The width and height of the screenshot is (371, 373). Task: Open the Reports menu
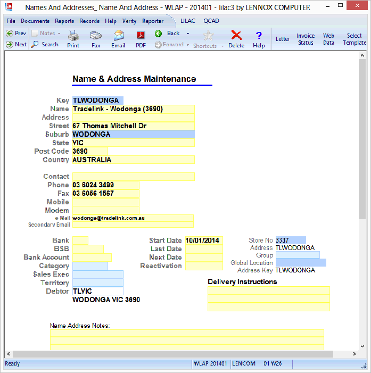[x=64, y=21]
